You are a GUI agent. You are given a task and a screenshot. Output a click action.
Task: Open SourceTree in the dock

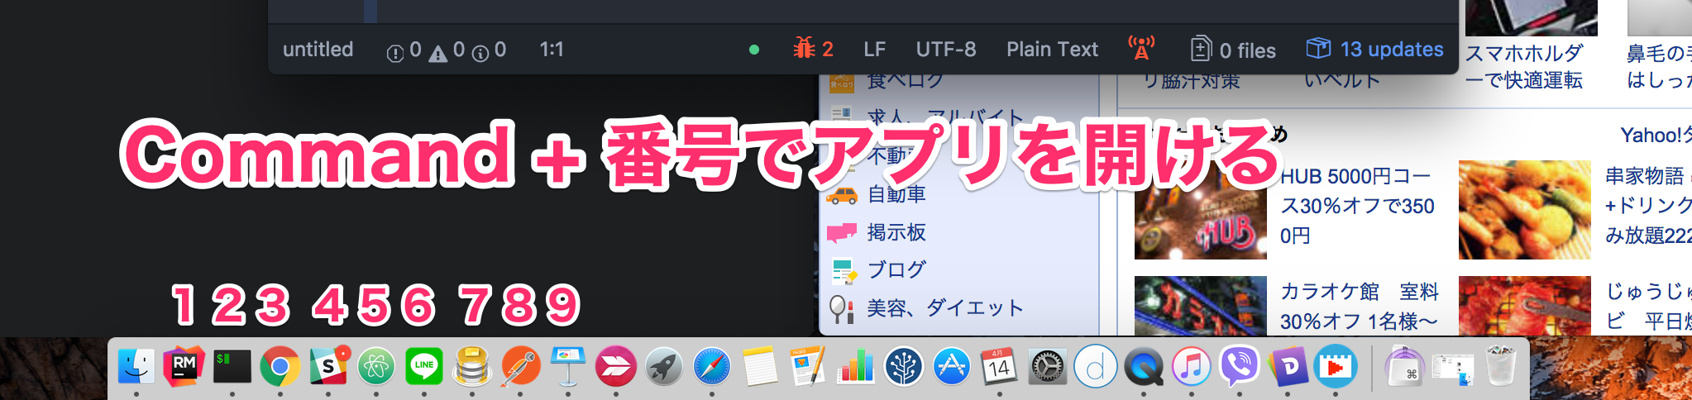[903, 367]
